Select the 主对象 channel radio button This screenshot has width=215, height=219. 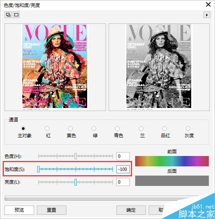click(23, 128)
